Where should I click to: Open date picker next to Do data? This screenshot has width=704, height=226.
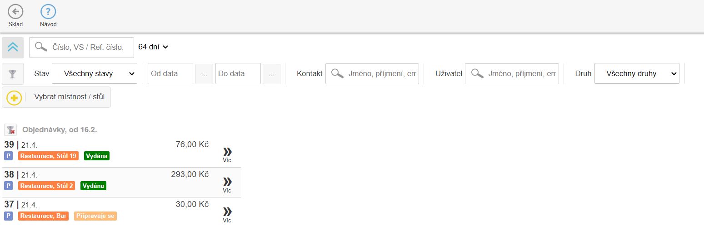point(271,74)
